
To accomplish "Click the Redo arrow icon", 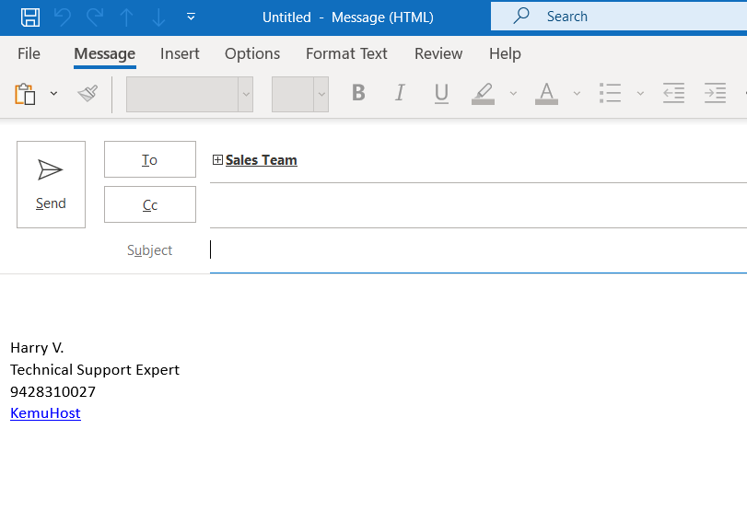I will [x=95, y=17].
